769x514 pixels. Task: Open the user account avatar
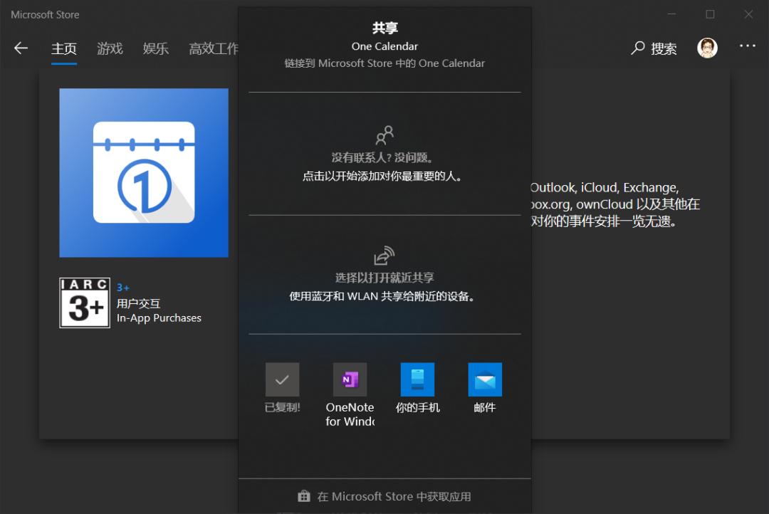pos(707,48)
